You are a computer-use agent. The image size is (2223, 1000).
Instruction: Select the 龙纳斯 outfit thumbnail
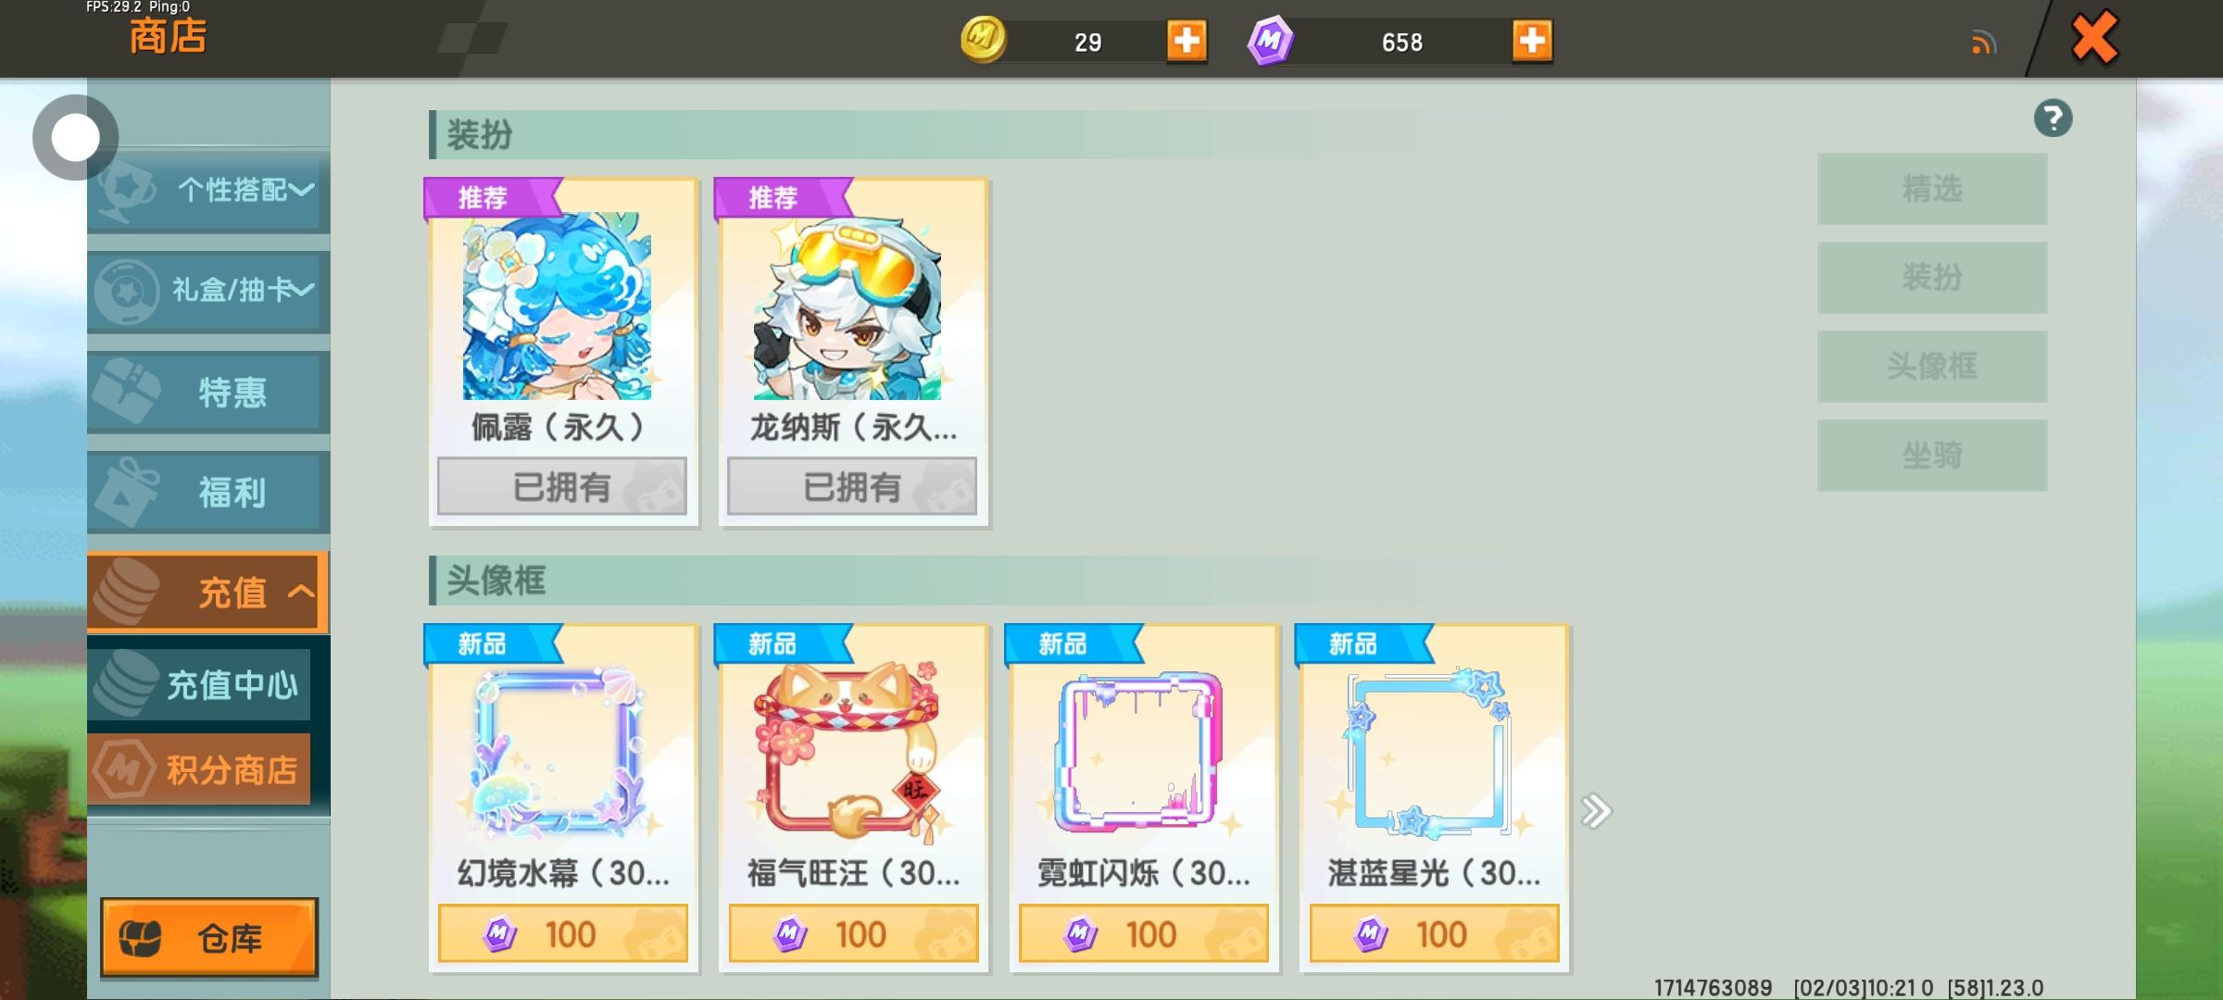pyautogui.click(x=848, y=306)
